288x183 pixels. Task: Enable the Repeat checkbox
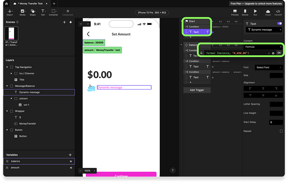pos(281,131)
